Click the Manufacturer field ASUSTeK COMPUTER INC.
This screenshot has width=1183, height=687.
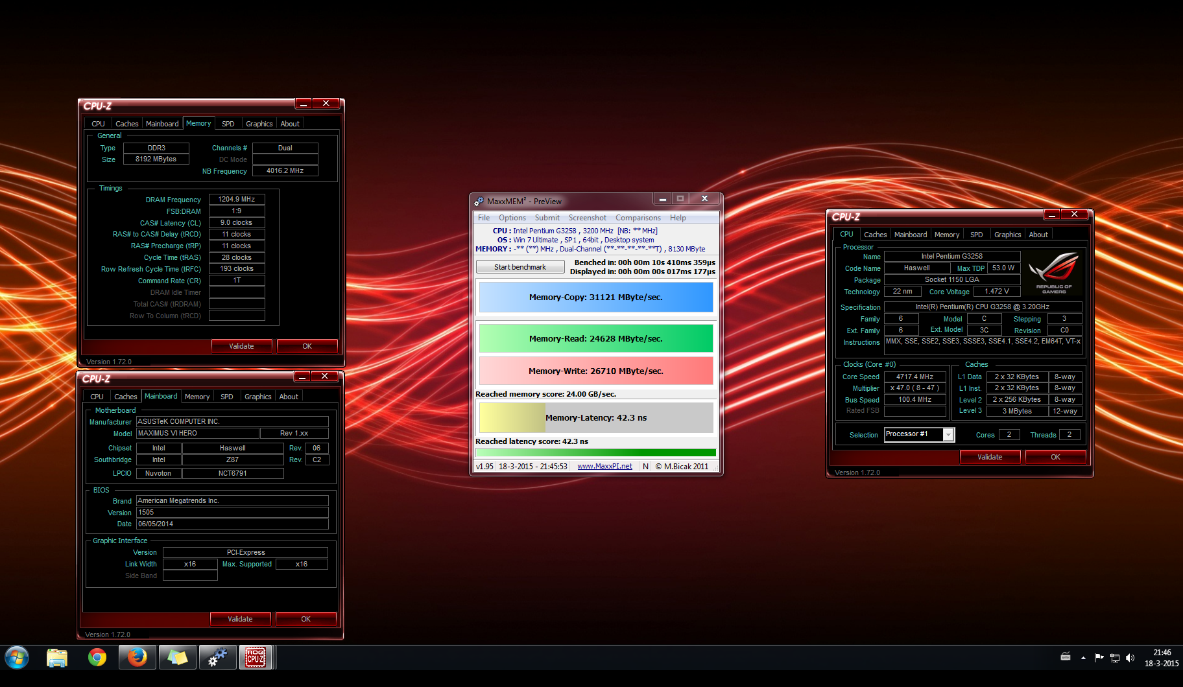pyautogui.click(x=232, y=421)
